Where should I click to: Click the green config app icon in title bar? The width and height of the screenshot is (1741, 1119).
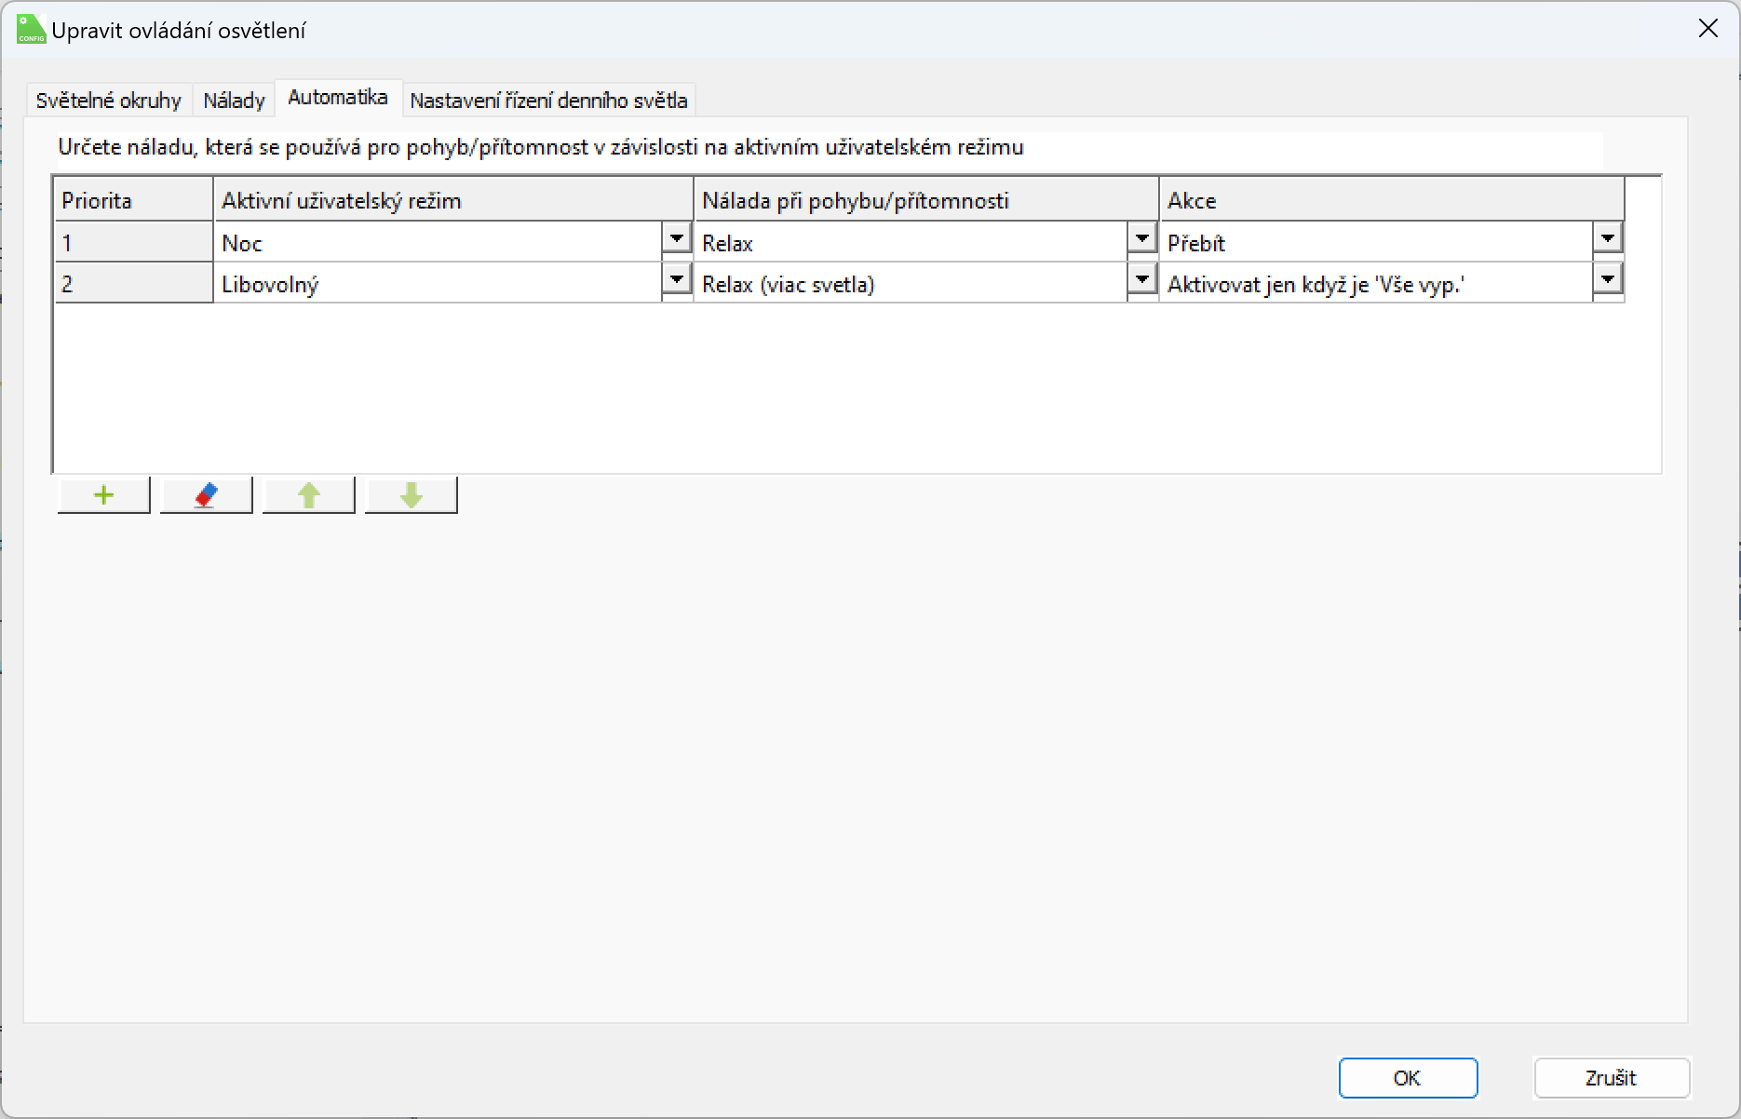pyautogui.click(x=31, y=30)
